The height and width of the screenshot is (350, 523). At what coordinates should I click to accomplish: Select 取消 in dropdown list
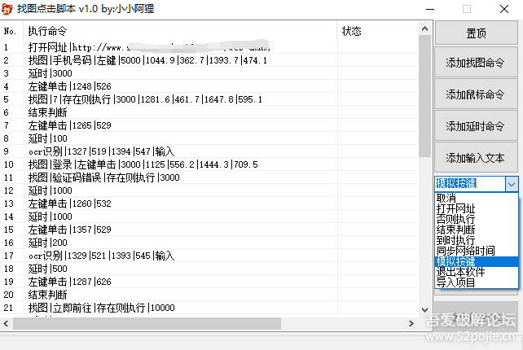pyautogui.click(x=477, y=198)
